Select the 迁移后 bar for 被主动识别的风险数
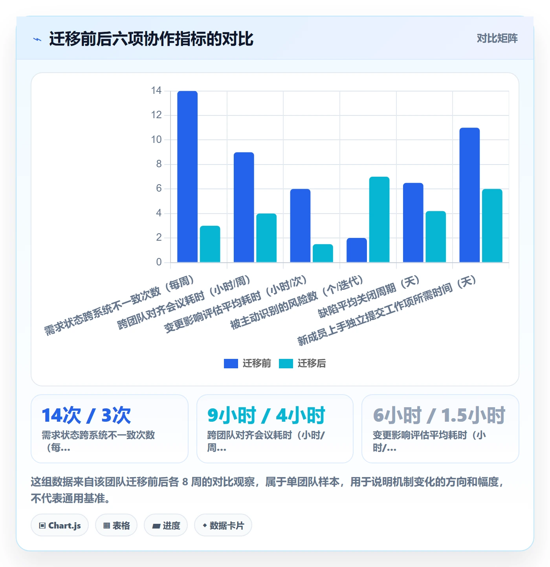This screenshot has width=550, height=567. pos(379,219)
